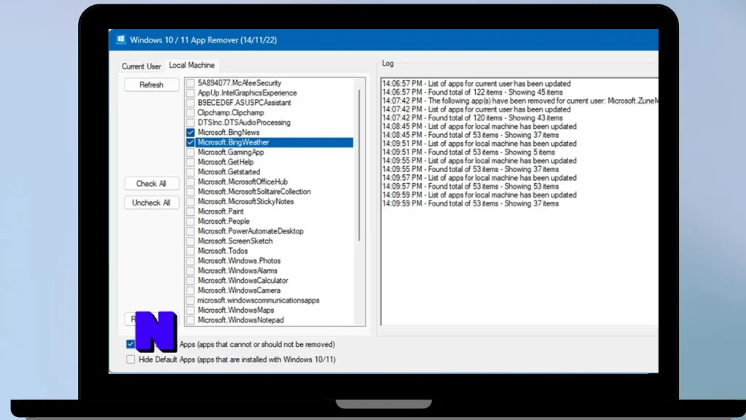The width and height of the screenshot is (746, 420).
Task: Check the 5A894077.McAfeeSecurity checkbox
Action: 190,83
